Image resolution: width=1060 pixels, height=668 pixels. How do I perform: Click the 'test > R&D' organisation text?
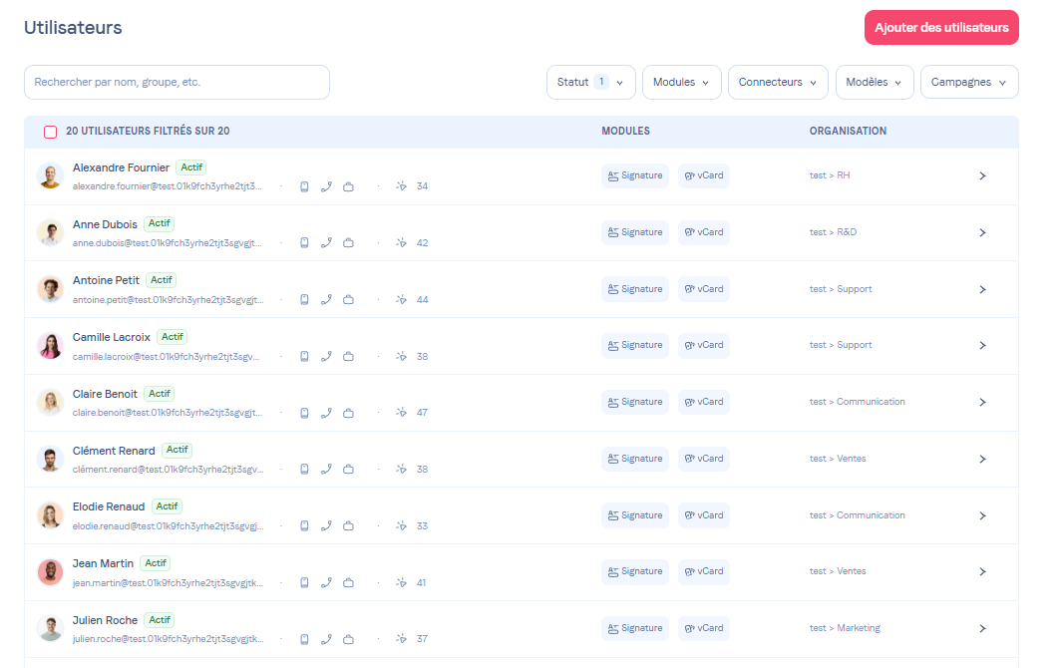coord(833,232)
